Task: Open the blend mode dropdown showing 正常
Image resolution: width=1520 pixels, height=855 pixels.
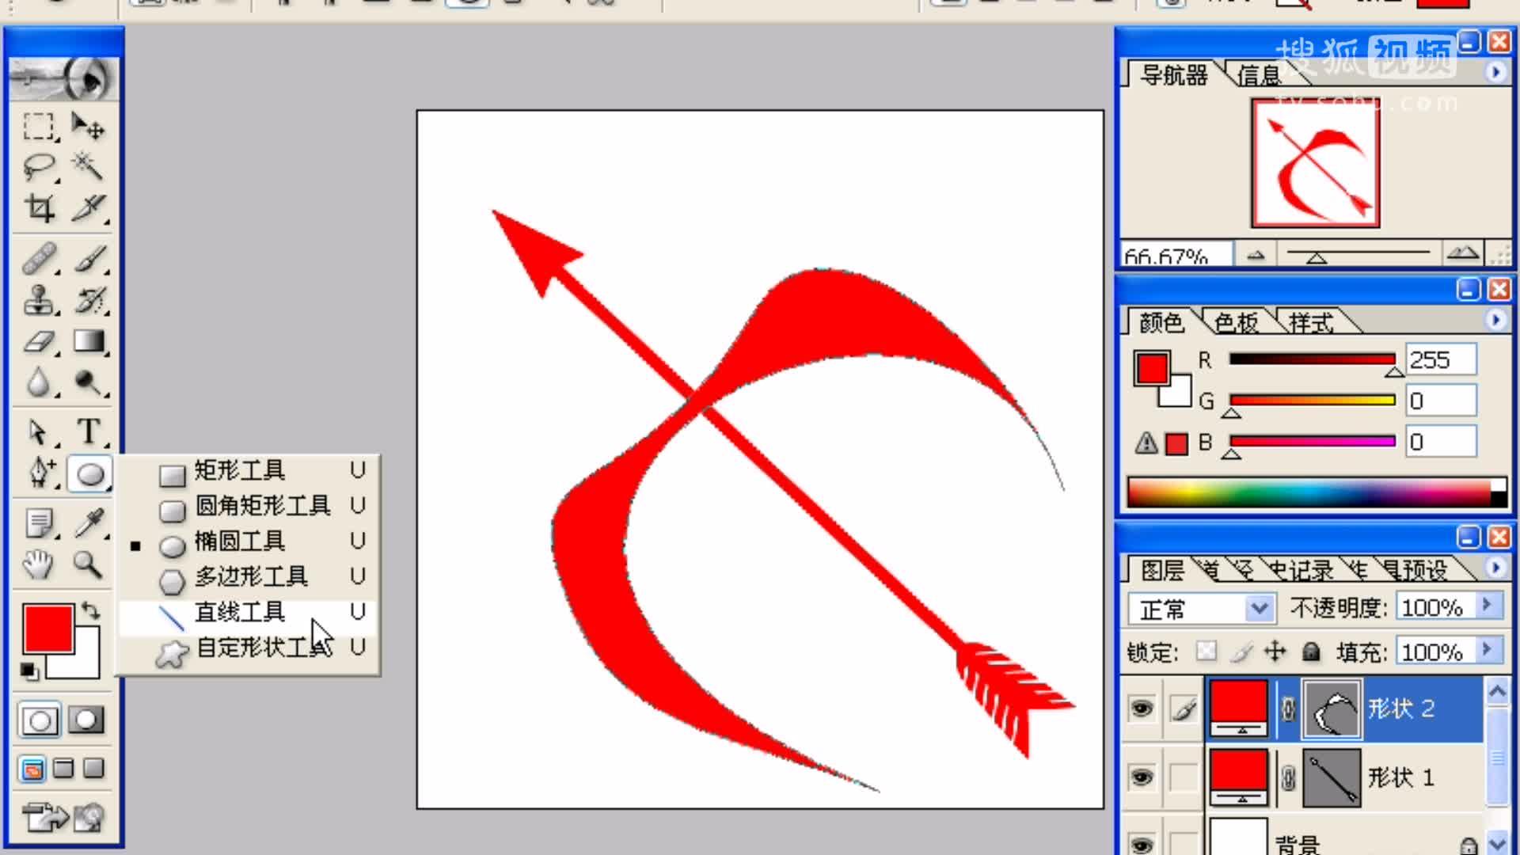Action: click(x=1261, y=608)
